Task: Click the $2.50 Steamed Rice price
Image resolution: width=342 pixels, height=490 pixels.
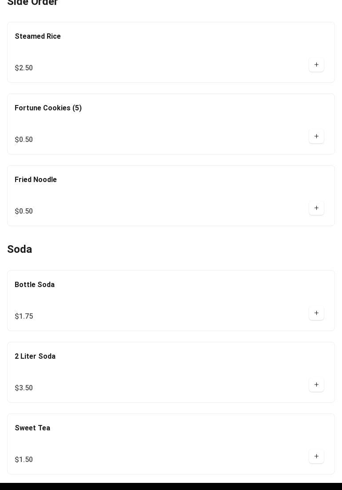Action: (x=24, y=68)
